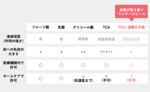
Task: Click the black × mark under TCA
Action: (x=106, y=76)
